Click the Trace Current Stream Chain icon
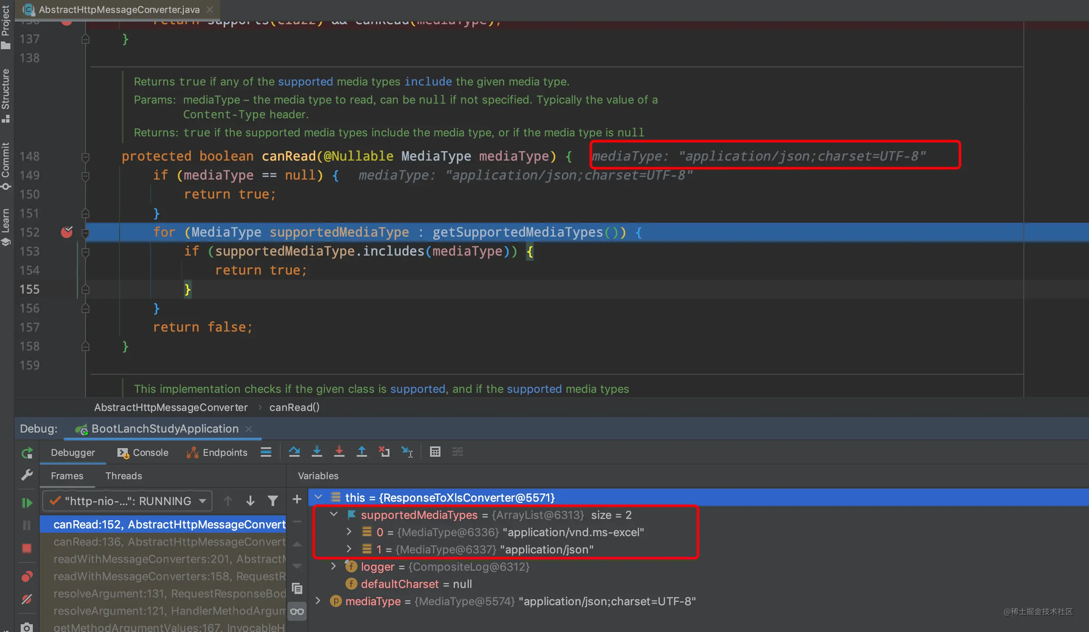 tap(458, 452)
